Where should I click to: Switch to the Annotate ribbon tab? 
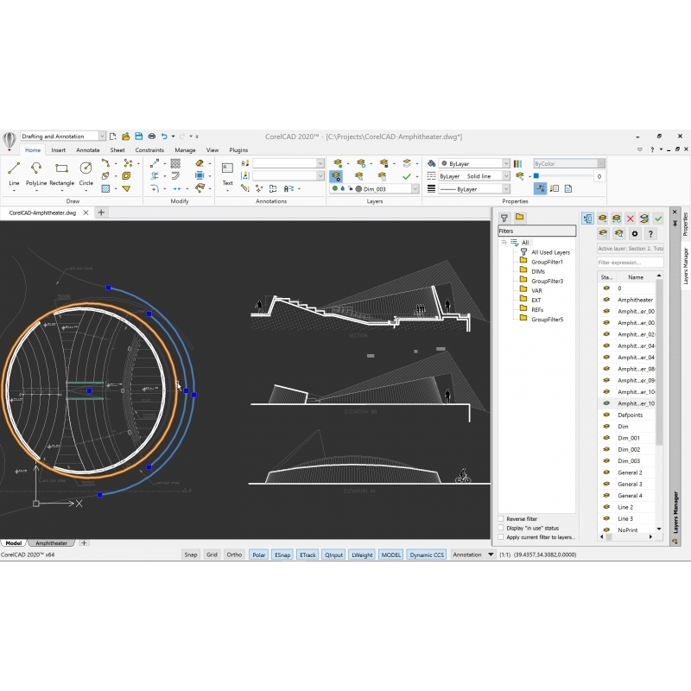(88, 149)
